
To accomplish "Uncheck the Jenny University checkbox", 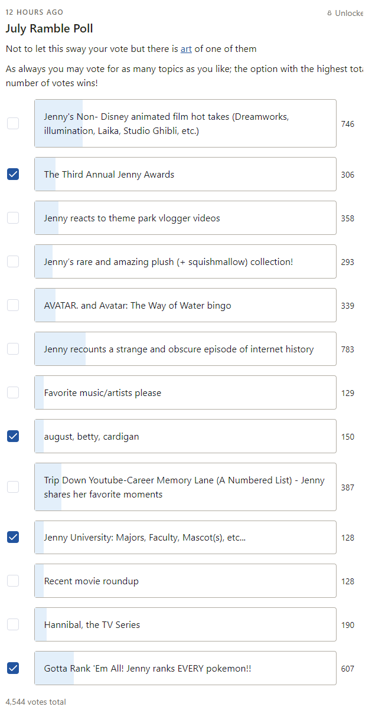I will point(13,537).
